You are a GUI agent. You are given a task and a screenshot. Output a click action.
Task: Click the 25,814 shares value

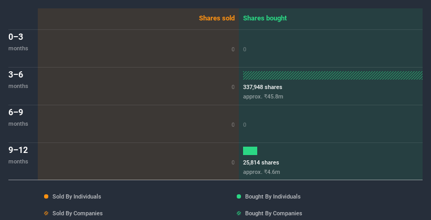coord(261,163)
